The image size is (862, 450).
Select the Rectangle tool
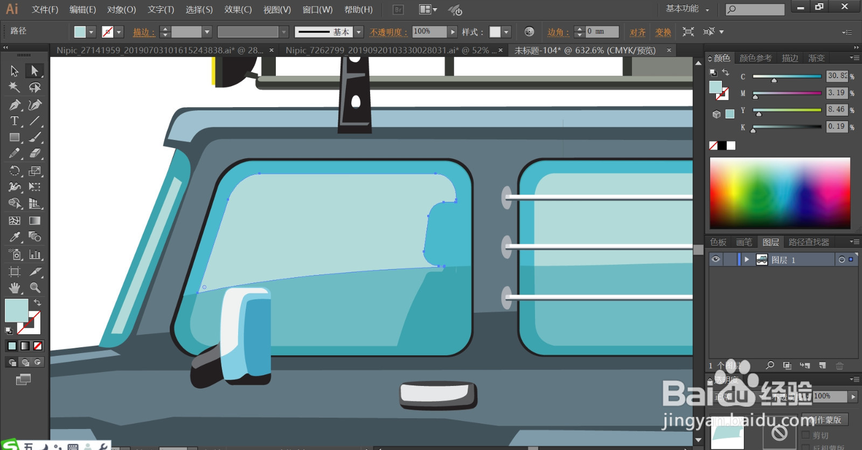pos(15,138)
